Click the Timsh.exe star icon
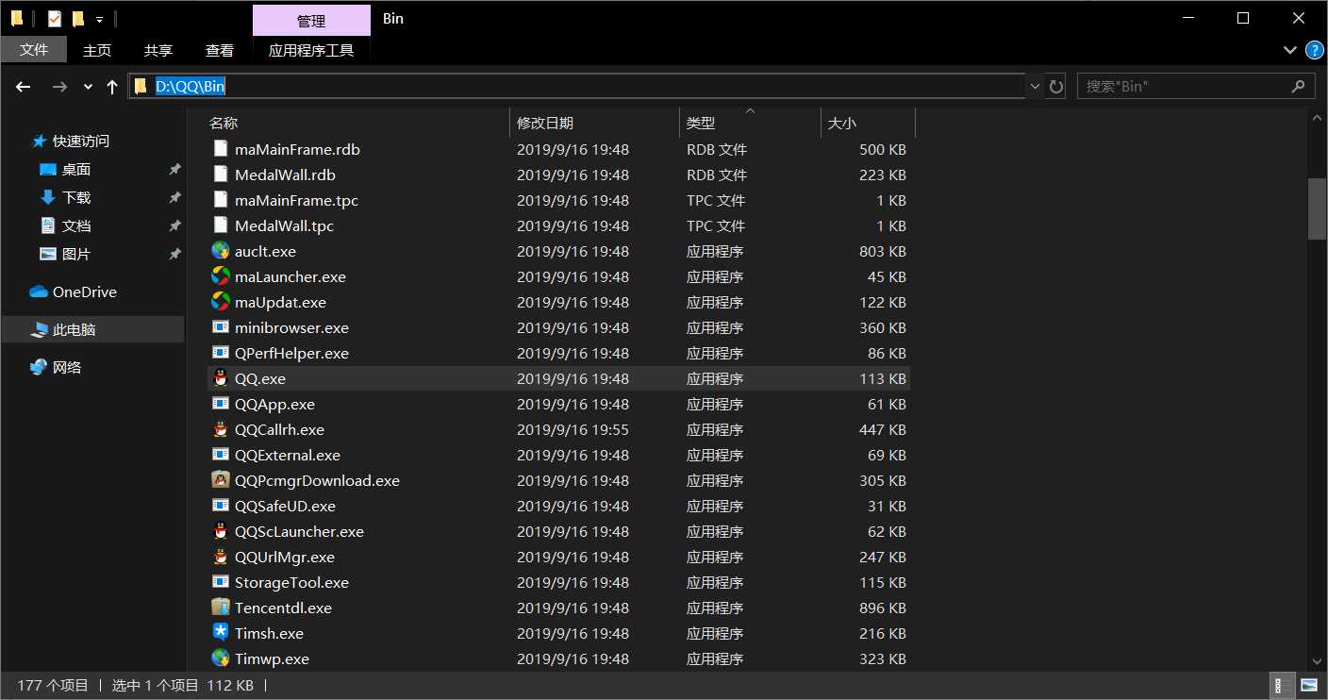 click(x=220, y=633)
